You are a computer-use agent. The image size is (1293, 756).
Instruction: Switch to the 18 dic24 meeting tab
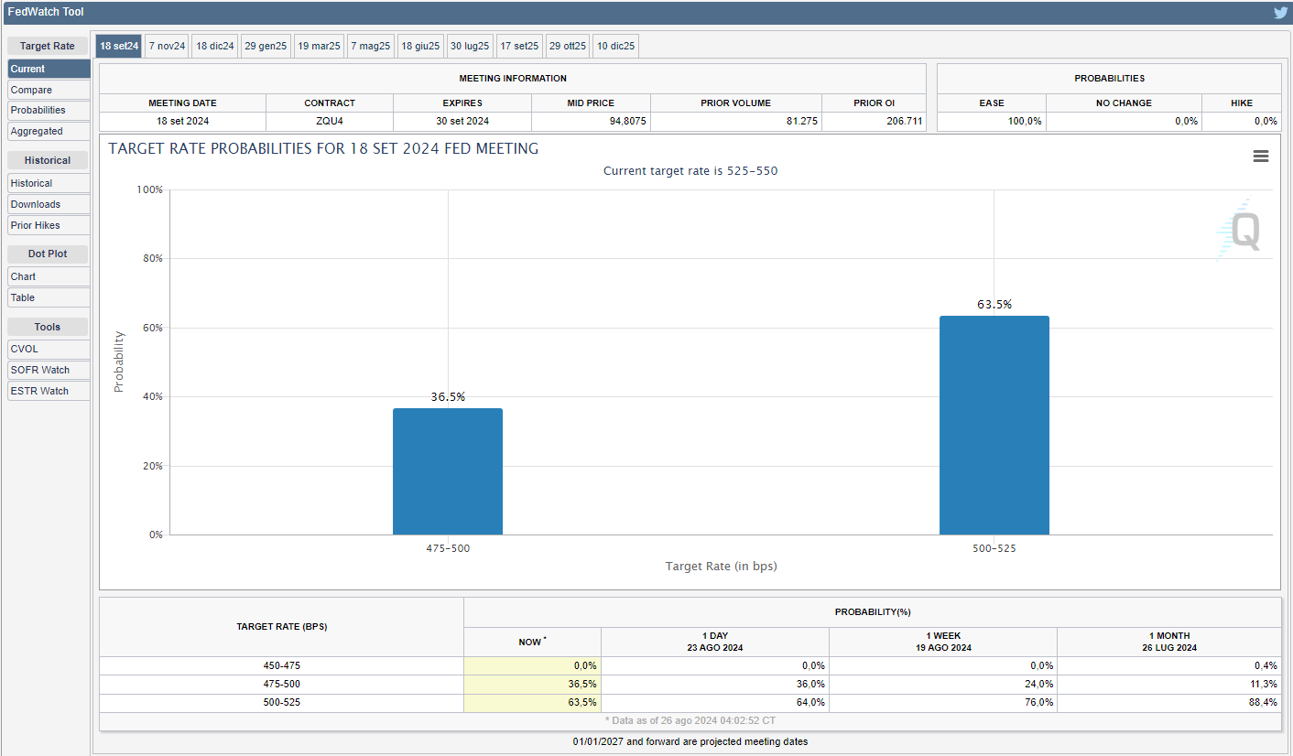(x=215, y=46)
